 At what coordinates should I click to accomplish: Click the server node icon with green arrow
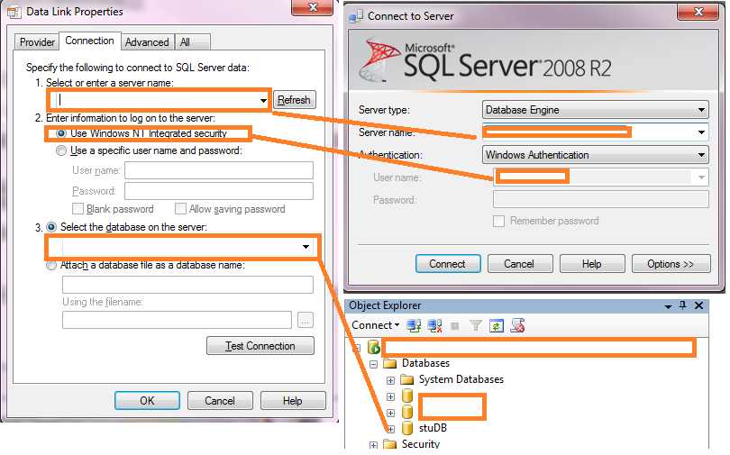point(373,347)
